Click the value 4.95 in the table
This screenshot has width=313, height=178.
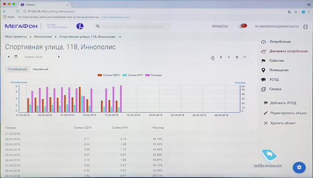(87, 165)
